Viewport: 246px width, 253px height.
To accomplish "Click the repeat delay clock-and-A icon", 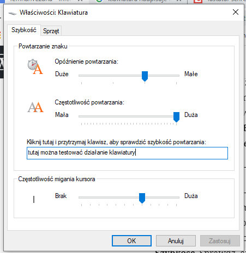I will point(35,67).
